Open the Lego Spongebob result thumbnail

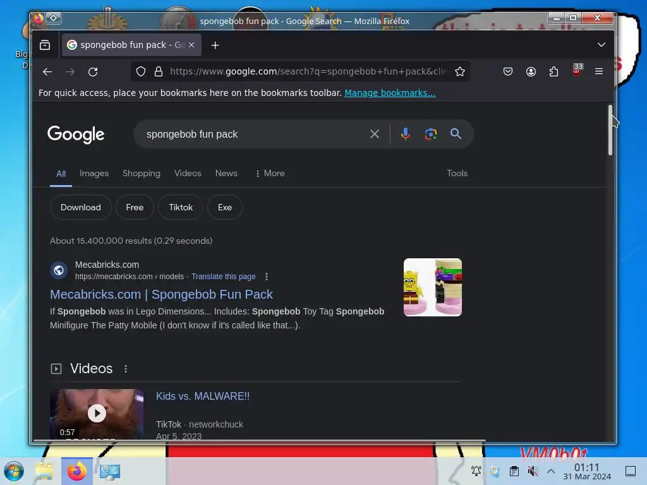pos(432,287)
